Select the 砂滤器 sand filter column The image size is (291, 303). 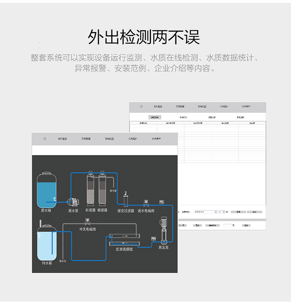point(90,190)
